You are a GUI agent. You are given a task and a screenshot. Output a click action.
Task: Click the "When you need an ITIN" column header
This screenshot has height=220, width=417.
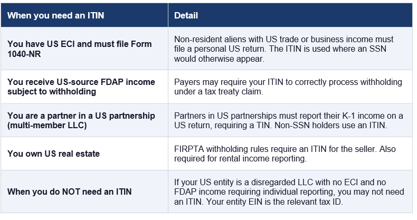click(x=55, y=15)
